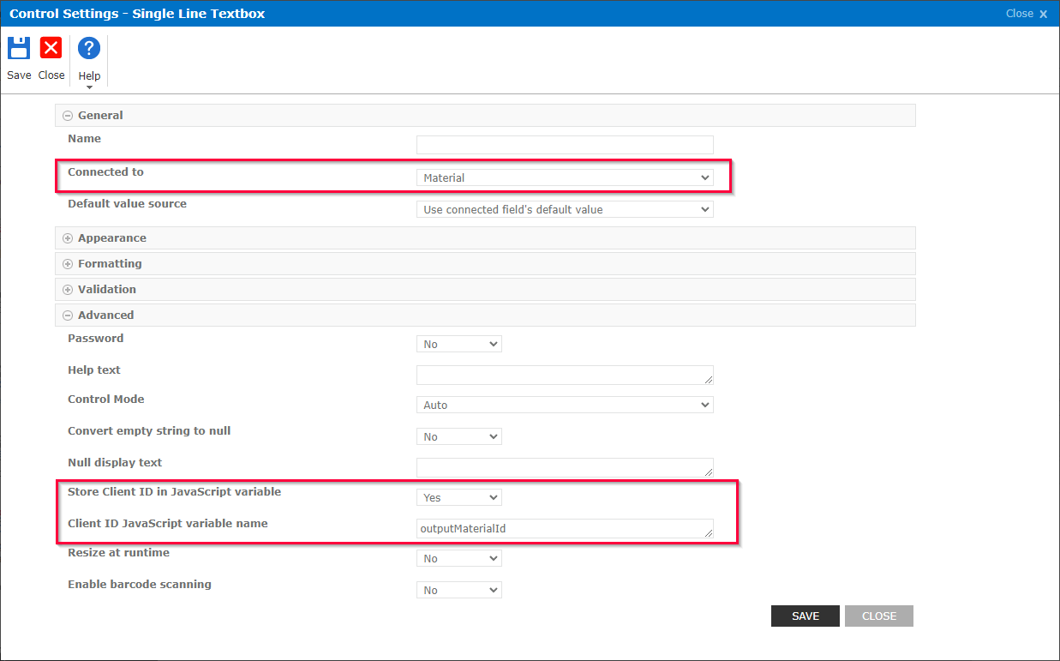
Task: Collapse the Advanced section
Action: tap(67, 315)
